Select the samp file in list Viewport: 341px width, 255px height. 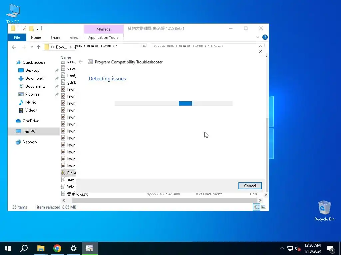(x=68, y=180)
